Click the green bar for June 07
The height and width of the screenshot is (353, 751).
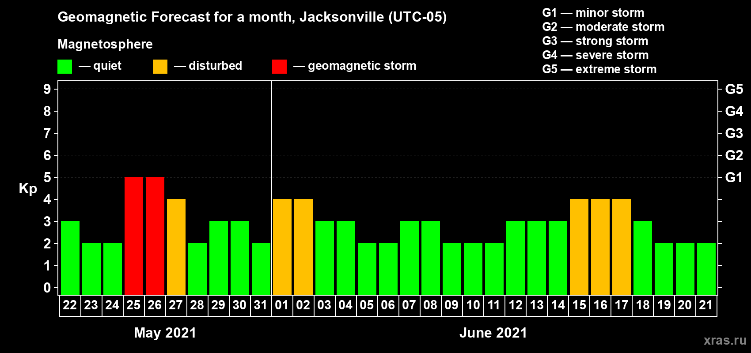[x=410, y=258]
